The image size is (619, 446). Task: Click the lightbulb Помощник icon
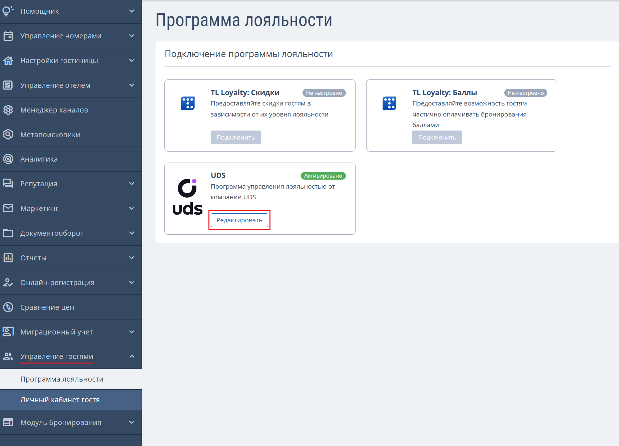click(x=8, y=11)
